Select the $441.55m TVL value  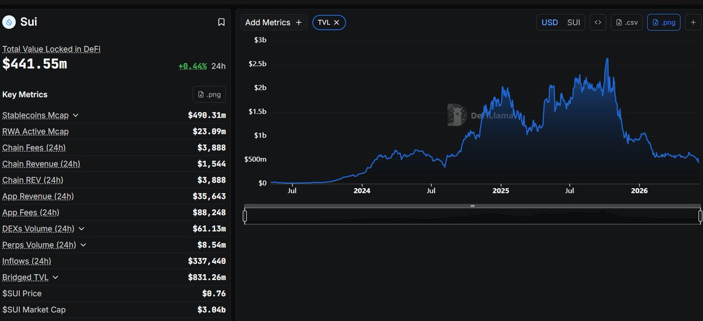coord(35,64)
